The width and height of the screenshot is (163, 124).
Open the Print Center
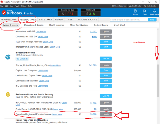[135, 6]
